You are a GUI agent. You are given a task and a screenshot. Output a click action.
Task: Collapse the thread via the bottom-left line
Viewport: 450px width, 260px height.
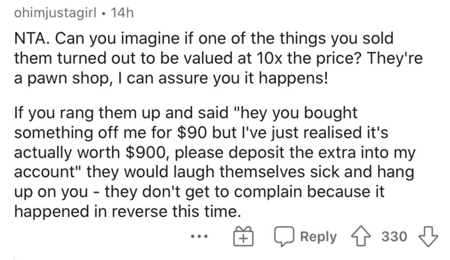15,258
